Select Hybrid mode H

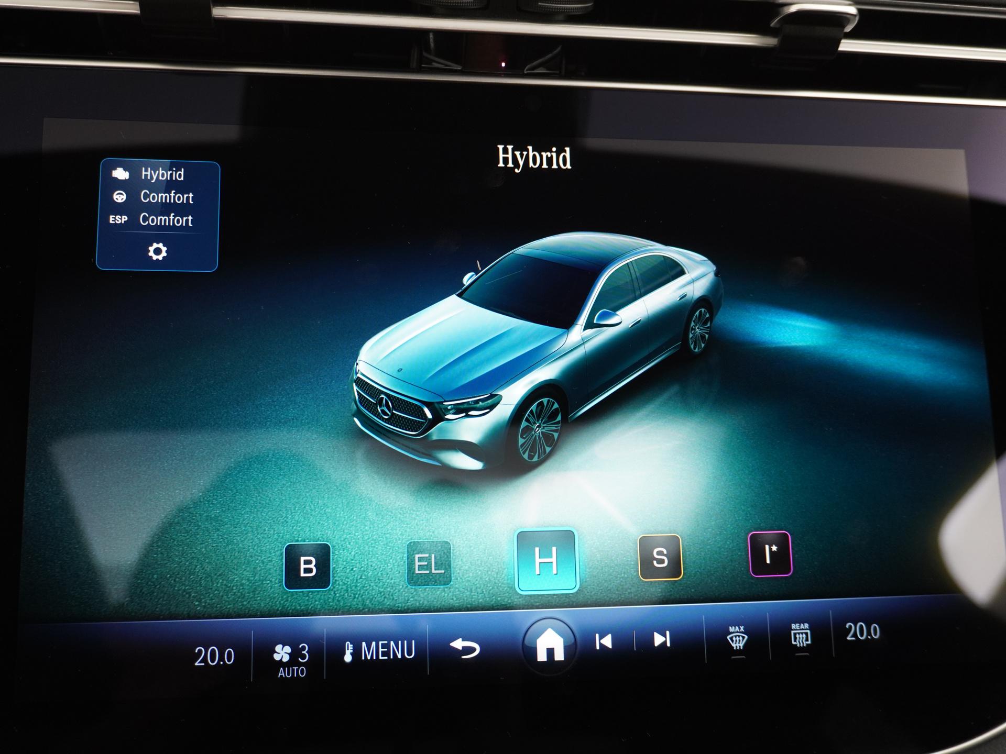(546, 561)
